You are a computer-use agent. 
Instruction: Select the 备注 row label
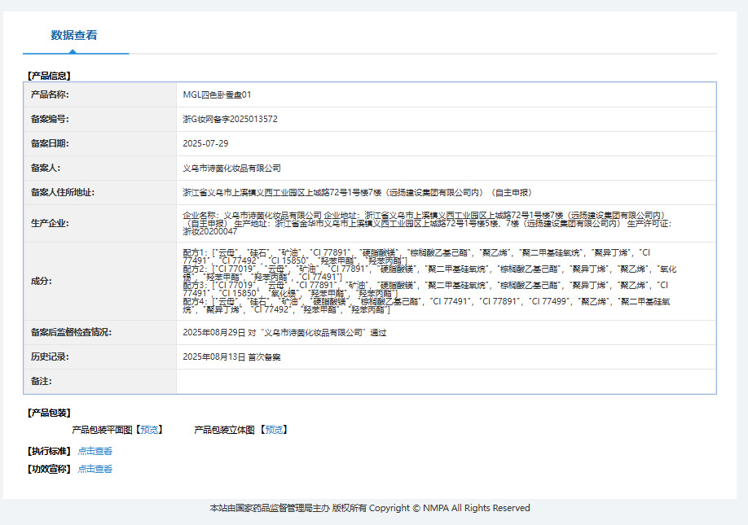pyautogui.click(x=41, y=381)
